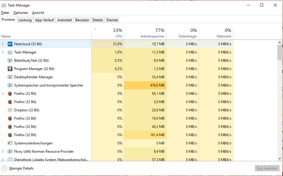Open the Optionen menu
This screenshot has width=283, height=176.
21,13
